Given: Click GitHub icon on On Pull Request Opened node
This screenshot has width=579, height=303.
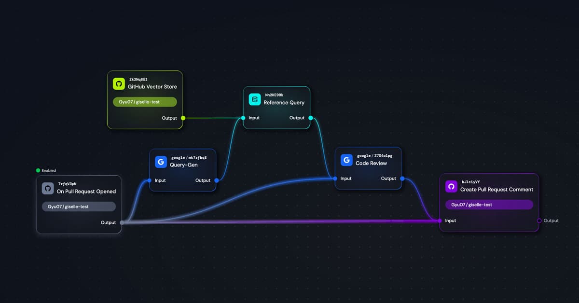Looking at the screenshot, I should pyautogui.click(x=48, y=188).
